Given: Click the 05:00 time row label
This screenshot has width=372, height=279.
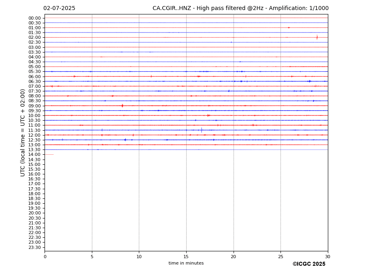Looking at the screenshot, I should [x=35, y=67].
